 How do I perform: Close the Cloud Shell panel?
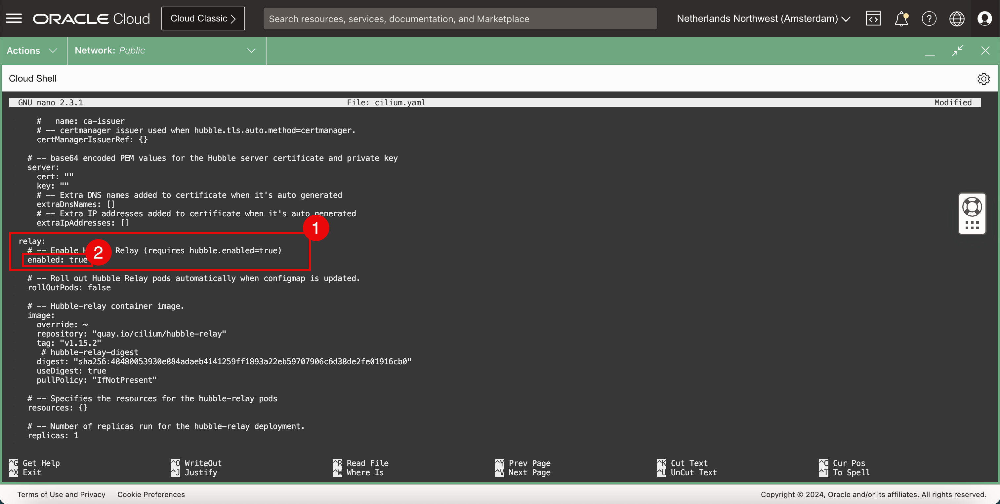pos(985,51)
